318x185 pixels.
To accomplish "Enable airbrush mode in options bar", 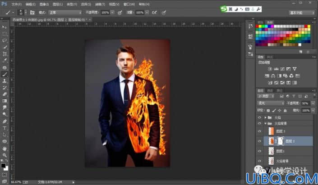I will tap(154, 13).
